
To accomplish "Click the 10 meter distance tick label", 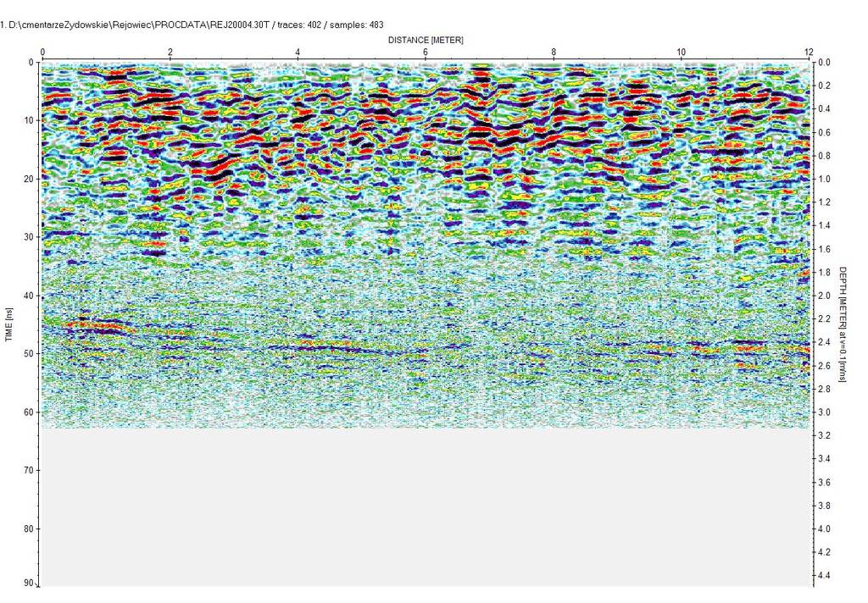I will [x=681, y=53].
